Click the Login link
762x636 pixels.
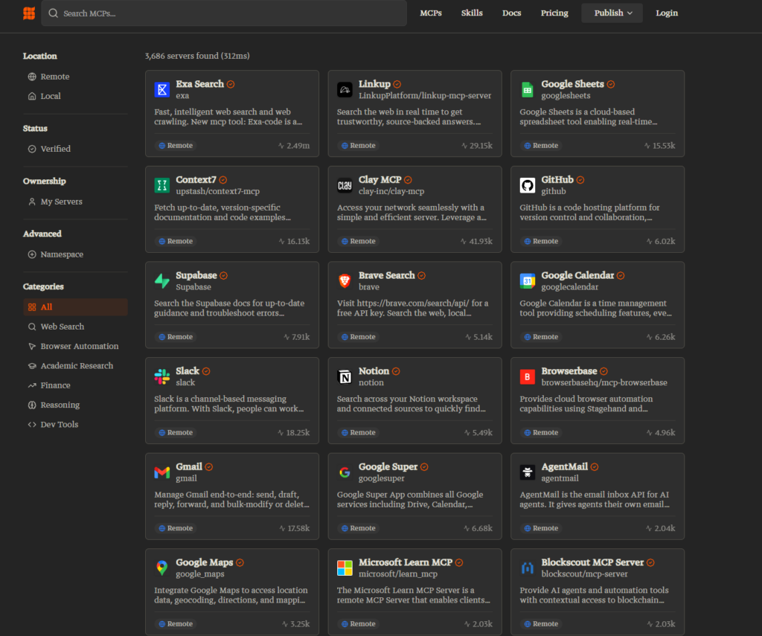click(667, 13)
